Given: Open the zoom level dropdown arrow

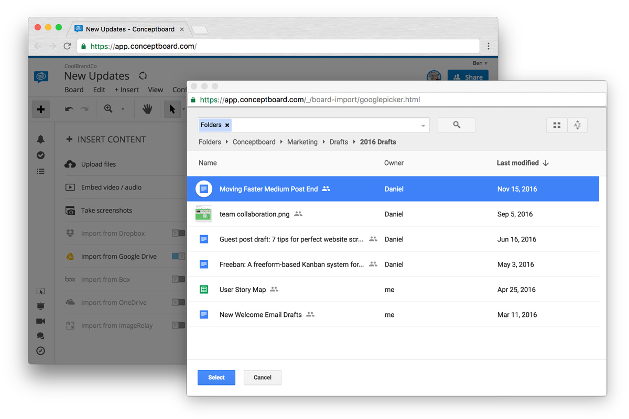Looking at the screenshot, I should pos(123,109).
